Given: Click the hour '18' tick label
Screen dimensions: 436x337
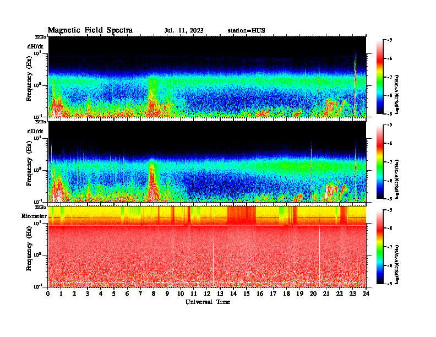Looking at the screenshot, I should 286,293.
